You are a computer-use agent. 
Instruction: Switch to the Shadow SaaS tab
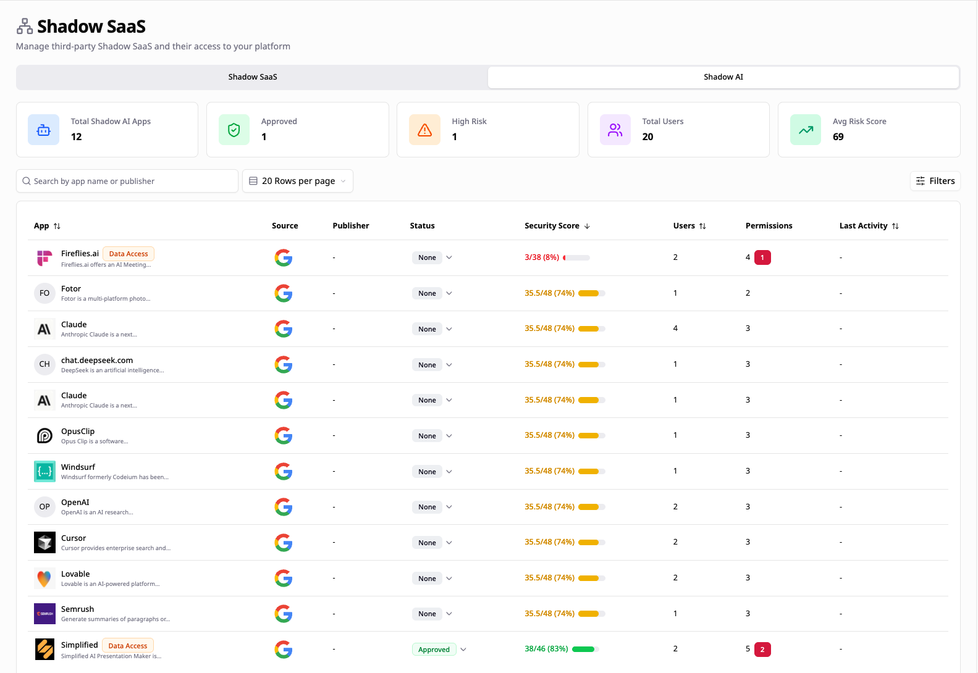pos(252,77)
